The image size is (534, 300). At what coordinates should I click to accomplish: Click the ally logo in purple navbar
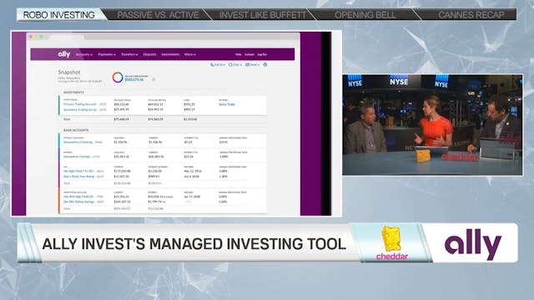63,54
